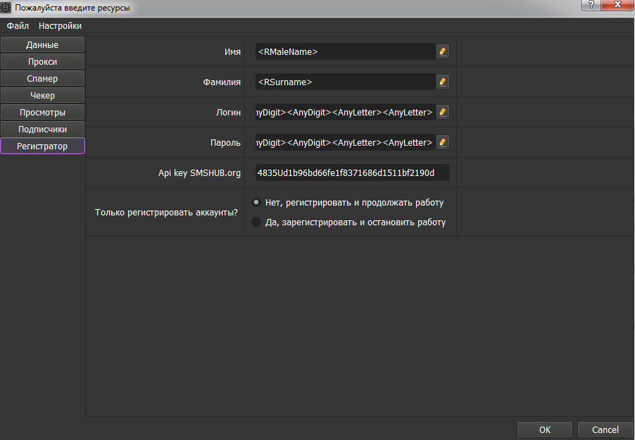Click the pencil edit icon beside Пароль field
The image size is (635, 440).
click(443, 142)
